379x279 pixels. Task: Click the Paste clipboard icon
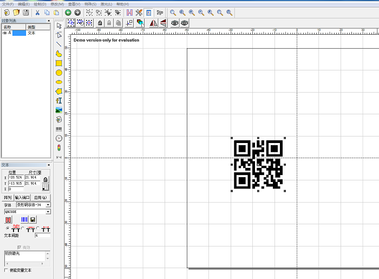coord(56,12)
